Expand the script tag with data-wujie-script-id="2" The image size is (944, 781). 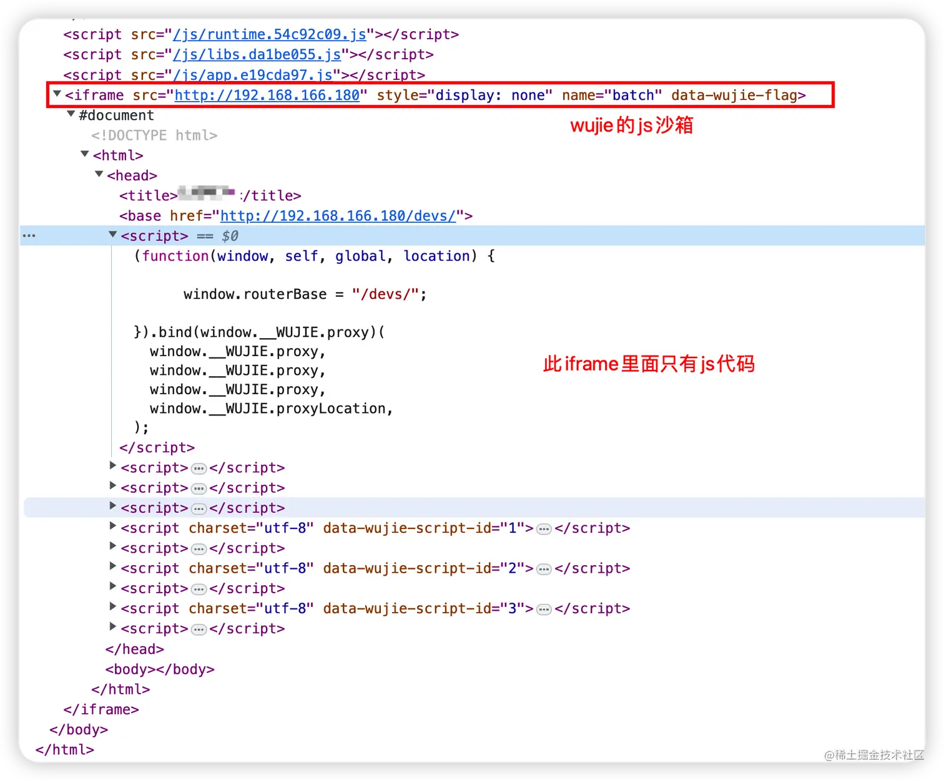[112, 568]
